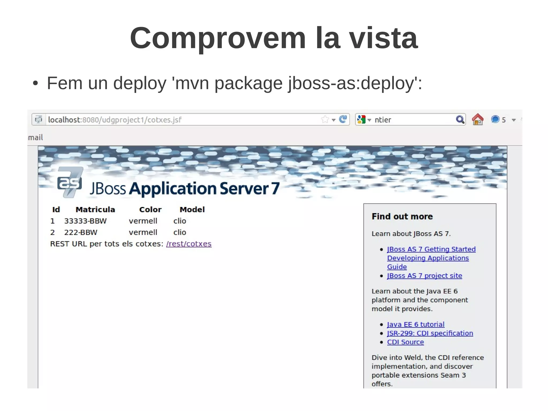Click the 'Matricula' column header
Screen dimensions: 548x411
tap(95, 209)
